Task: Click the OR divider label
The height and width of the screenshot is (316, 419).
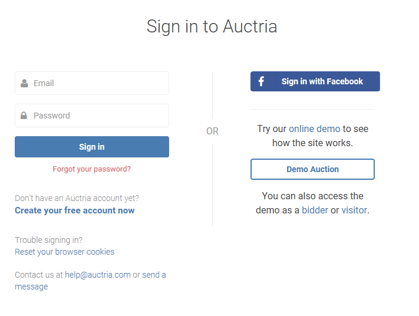Action: 212,131
